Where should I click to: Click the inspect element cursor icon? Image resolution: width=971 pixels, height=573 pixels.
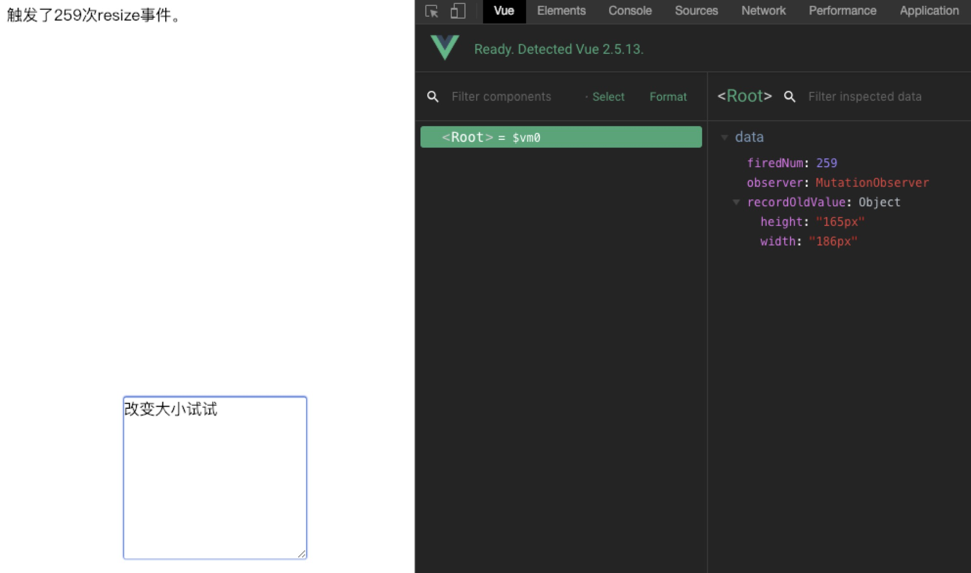click(432, 11)
